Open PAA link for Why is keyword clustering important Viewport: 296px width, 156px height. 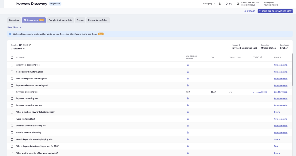pos(276,146)
